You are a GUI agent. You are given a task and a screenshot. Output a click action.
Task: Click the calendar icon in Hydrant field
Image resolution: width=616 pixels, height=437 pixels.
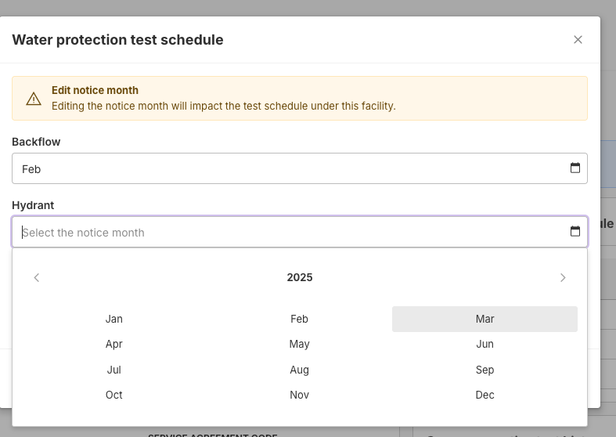(575, 232)
